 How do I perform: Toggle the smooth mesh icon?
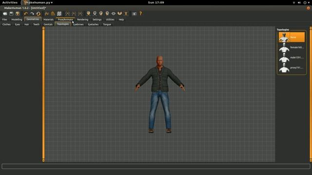tap(47, 14)
